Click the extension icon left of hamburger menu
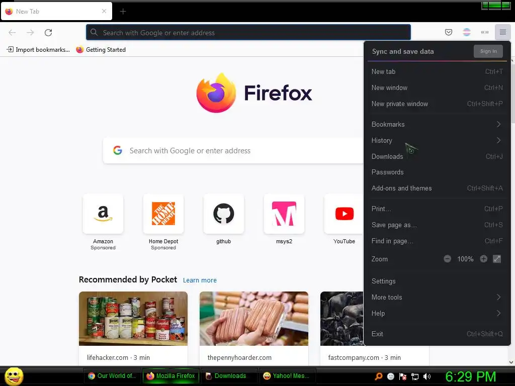This screenshot has height=386, width=515. (x=484, y=32)
